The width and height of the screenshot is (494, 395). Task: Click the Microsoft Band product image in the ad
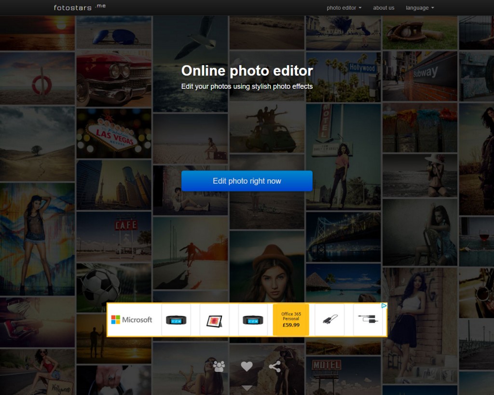tap(176, 319)
